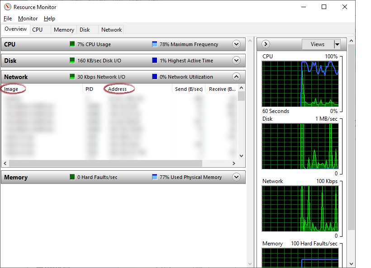This screenshot has height=268, width=371.
Task: Minimize the Resource Monitor window
Action: click(x=304, y=7)
